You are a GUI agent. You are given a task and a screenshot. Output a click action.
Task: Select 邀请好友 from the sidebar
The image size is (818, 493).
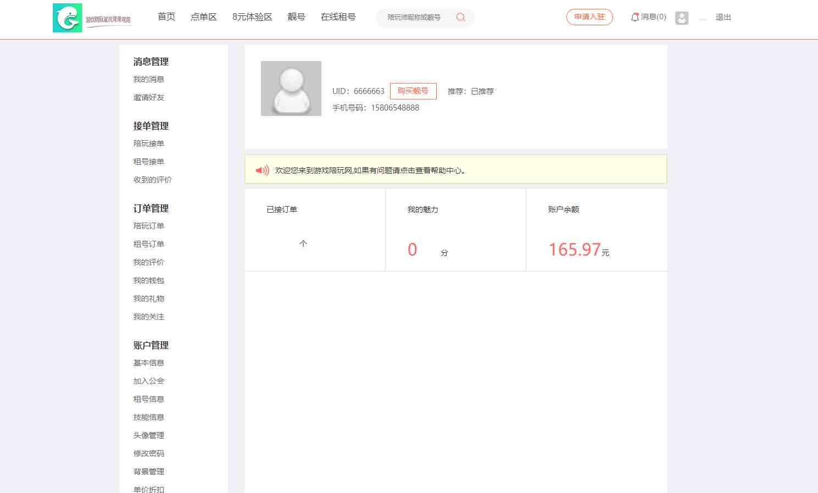149,98
